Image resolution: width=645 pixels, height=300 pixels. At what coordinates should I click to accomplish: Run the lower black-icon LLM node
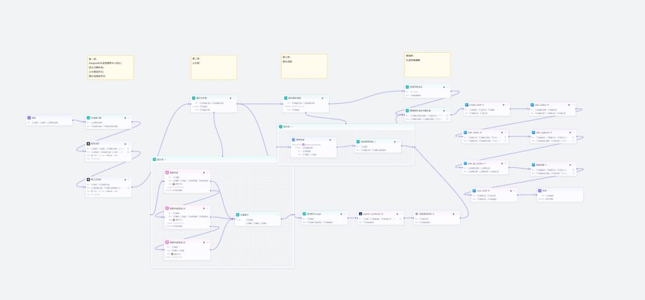[124, 180]
